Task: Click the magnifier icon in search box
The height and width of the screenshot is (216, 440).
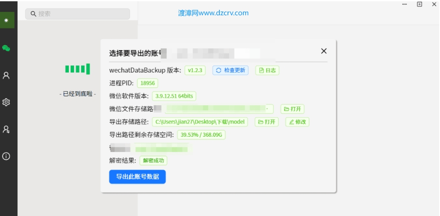Action: 34,14
